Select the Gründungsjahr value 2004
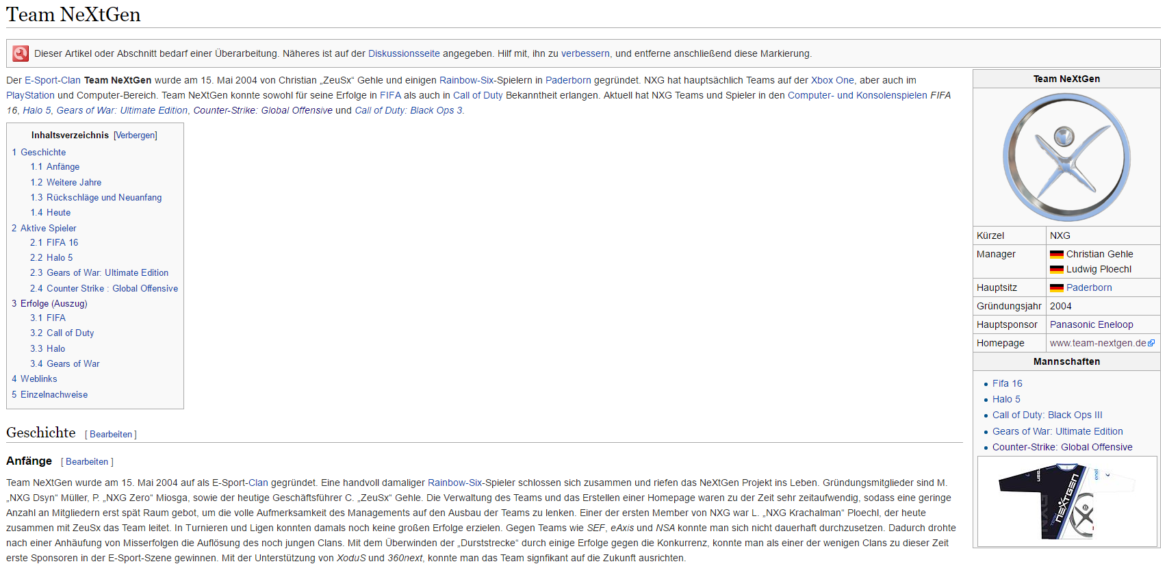Viewport: 1167px width, 577px height. point(1061,306)
